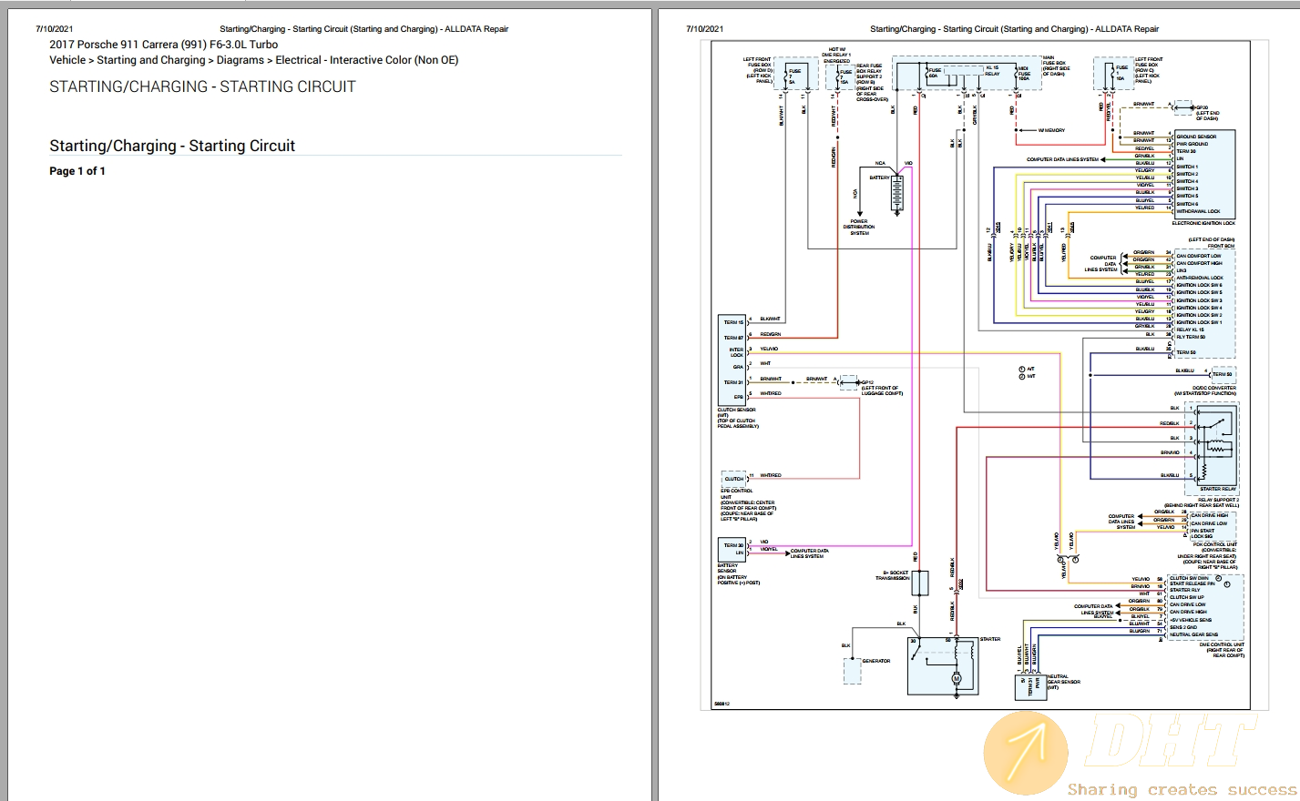This screenshot has width=1300, height=801.
Task: Click the uppercase 'STARTING/CHARGING - STARTING CIRCUIT' heading
Action: (202, 86)
